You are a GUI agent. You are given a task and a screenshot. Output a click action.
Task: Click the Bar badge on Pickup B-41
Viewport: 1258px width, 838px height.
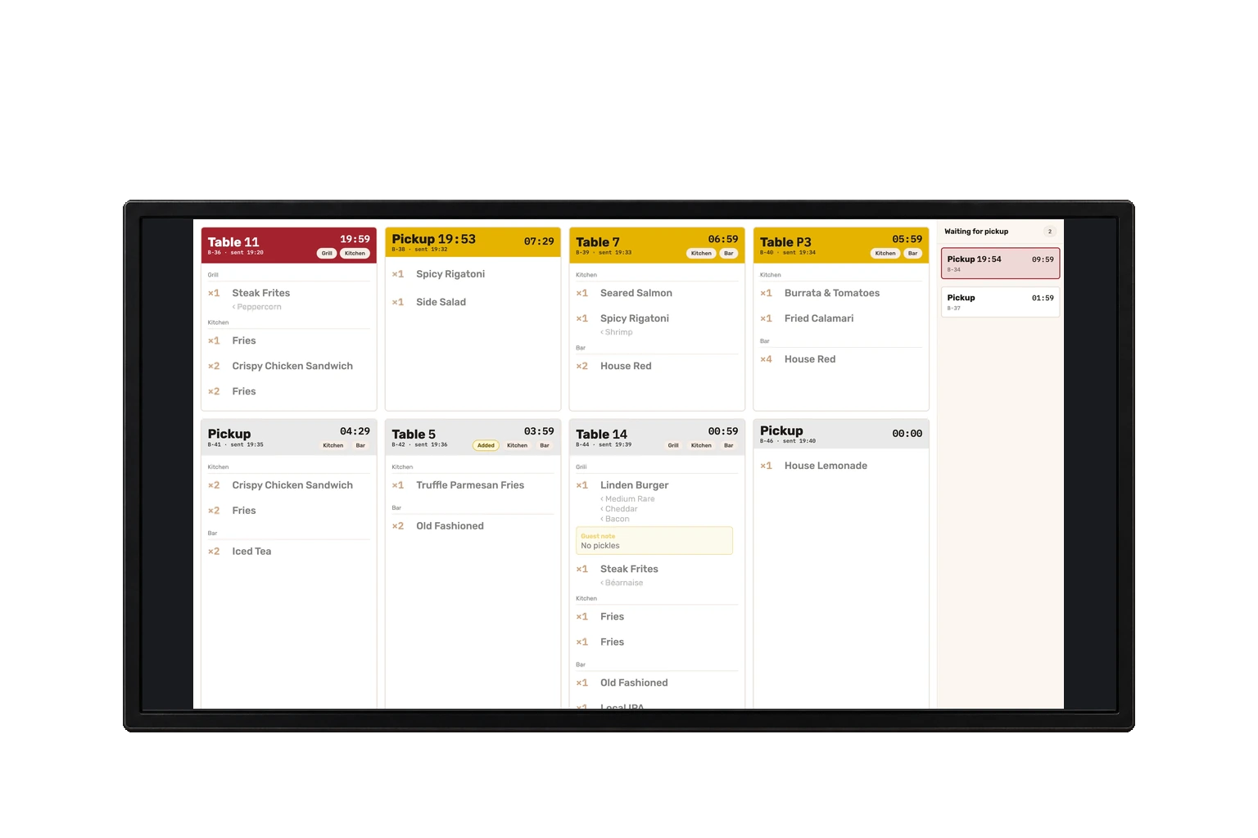[x=360, y=446]
